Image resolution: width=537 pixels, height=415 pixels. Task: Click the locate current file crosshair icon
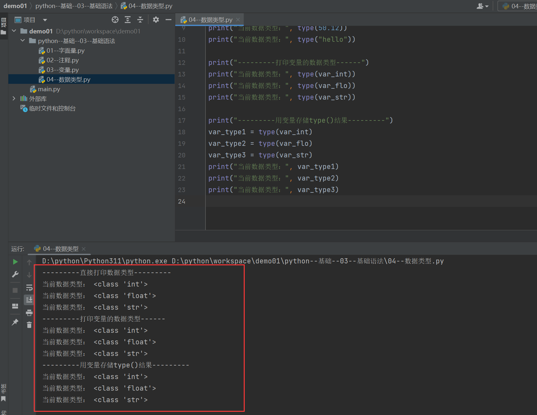point(115,20)
